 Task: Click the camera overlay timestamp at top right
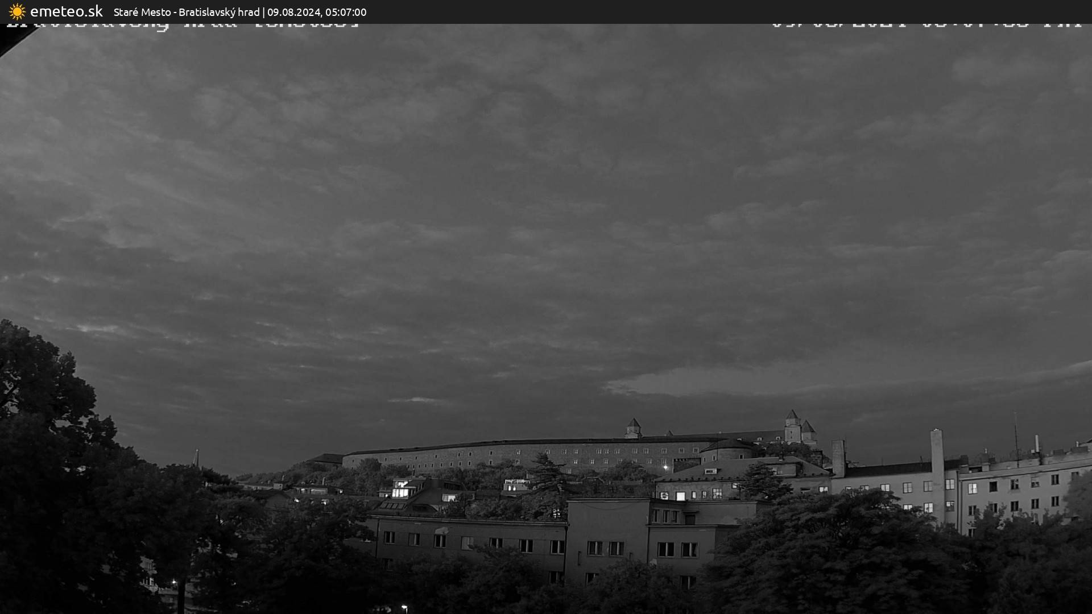pos(926,25)
